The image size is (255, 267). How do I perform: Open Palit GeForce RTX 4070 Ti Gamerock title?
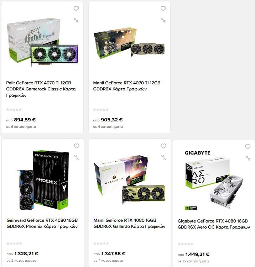41,89
